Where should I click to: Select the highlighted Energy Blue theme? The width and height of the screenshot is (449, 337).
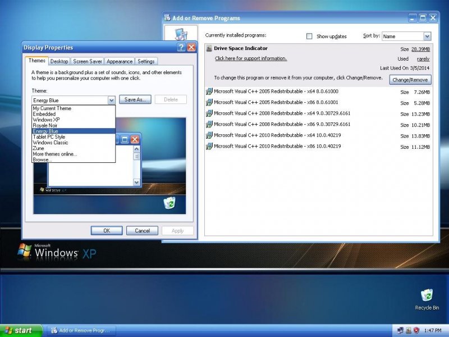[74, 131]
